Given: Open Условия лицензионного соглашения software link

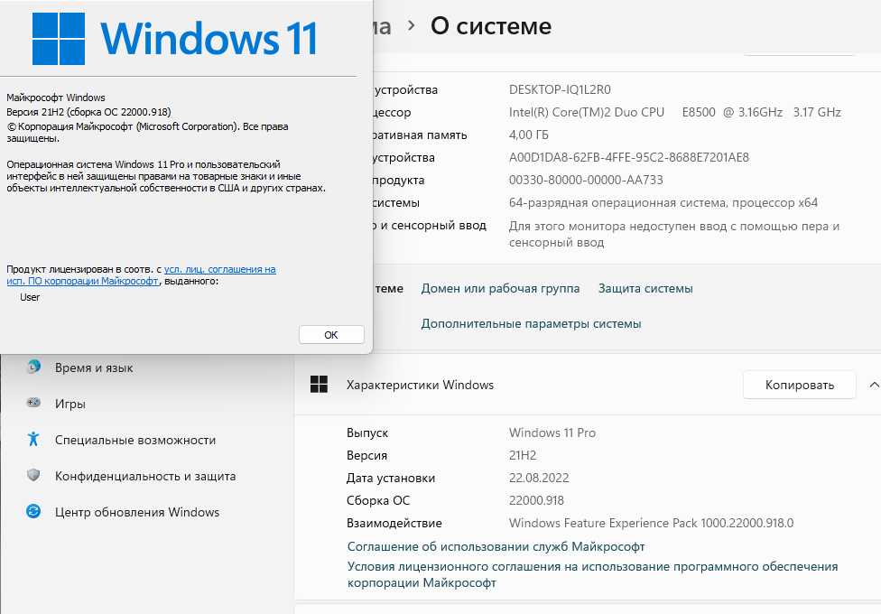Looking at the screenshot, I should (x=592, y=566).
